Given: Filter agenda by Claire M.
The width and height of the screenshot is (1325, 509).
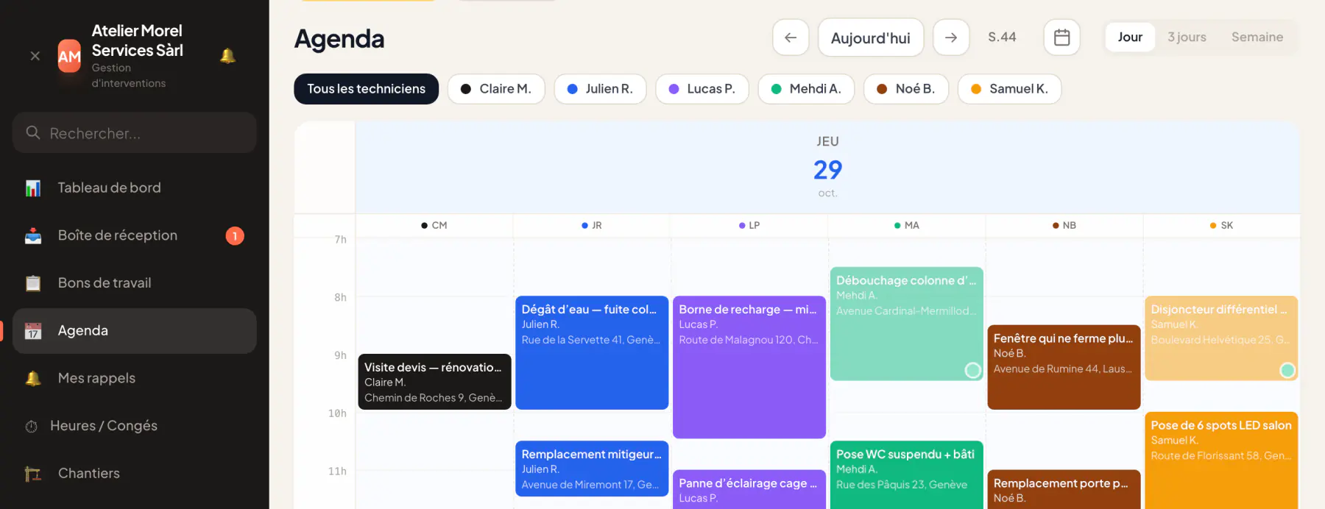Looking at the screenshot, I should (x=496, y=89).
